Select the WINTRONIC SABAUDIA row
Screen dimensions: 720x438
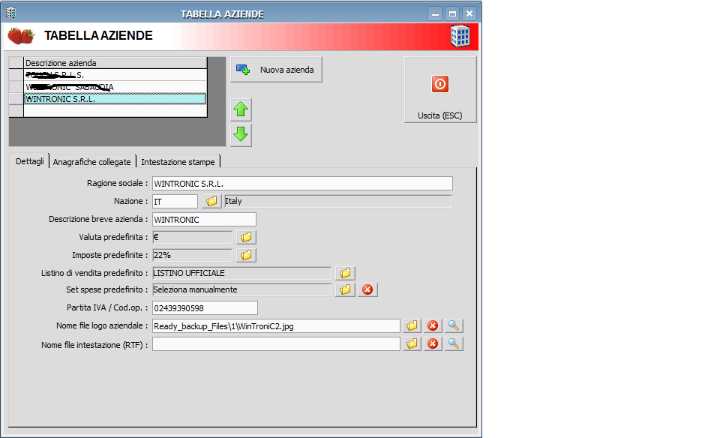pos(115,87)
